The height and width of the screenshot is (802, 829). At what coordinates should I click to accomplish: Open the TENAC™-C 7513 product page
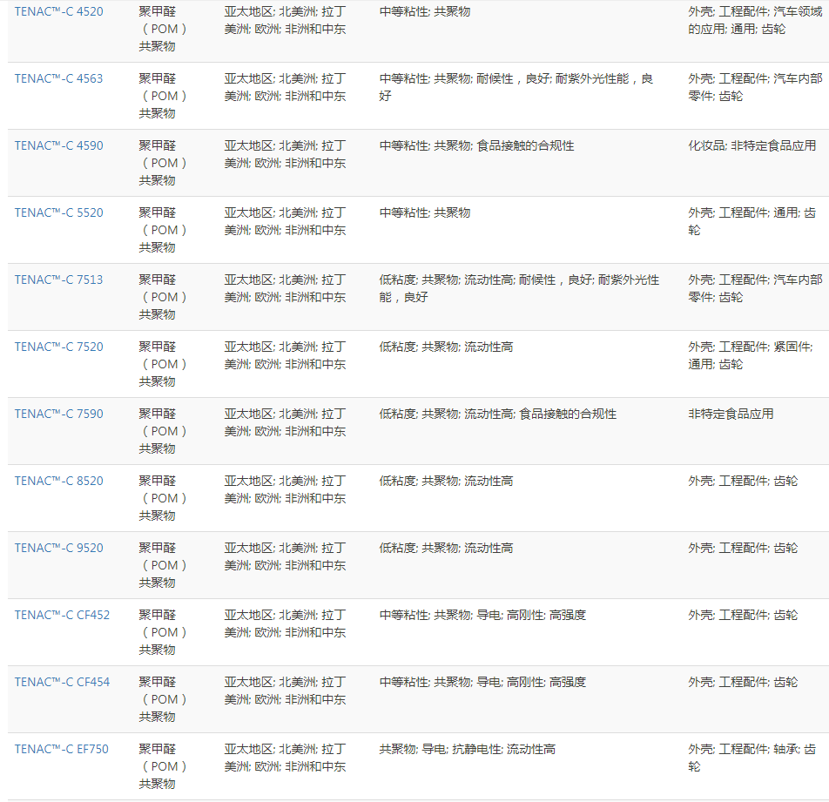click(x=58, y=280)
